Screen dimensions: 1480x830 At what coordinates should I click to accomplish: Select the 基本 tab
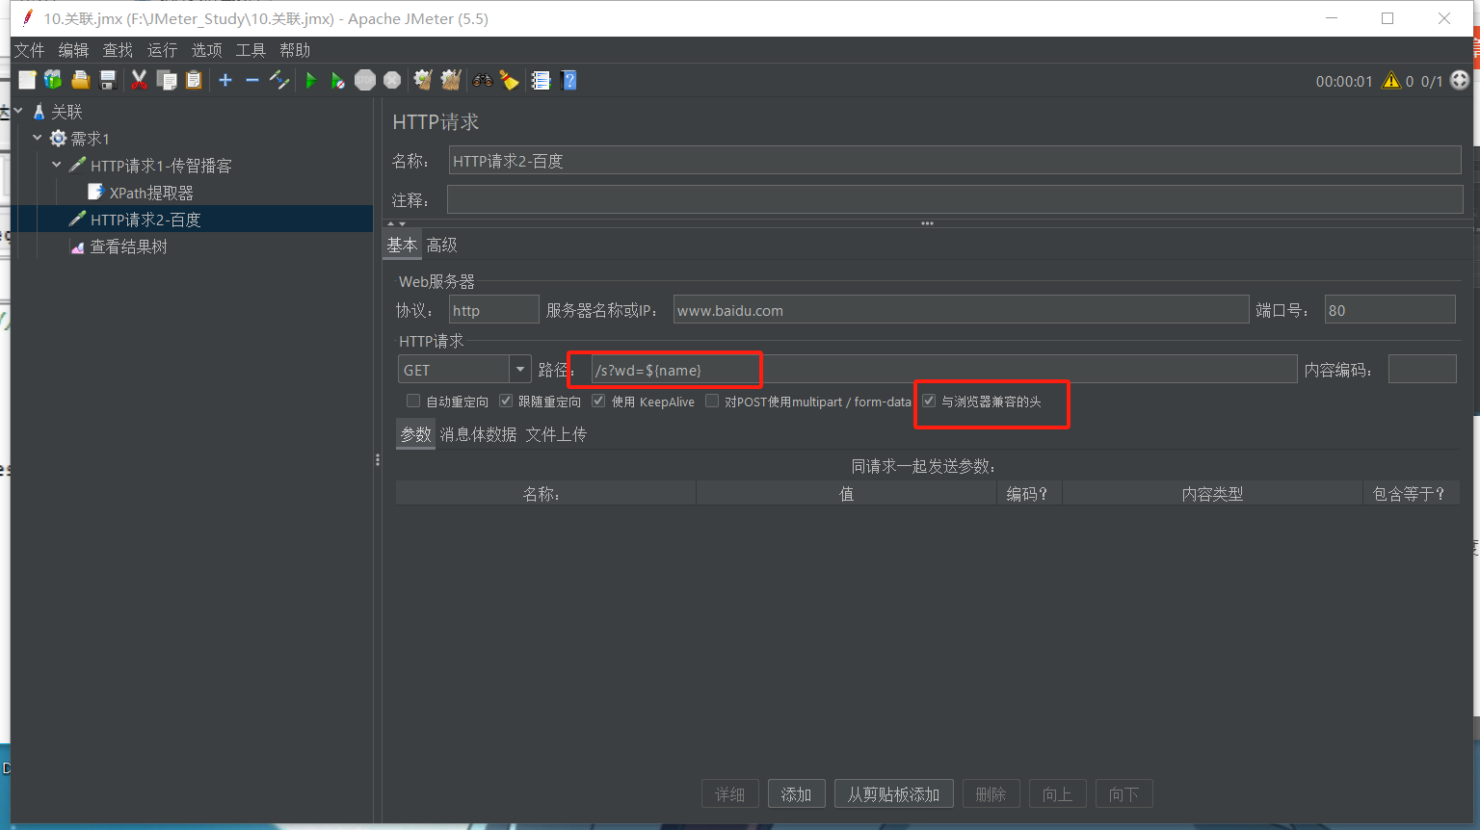click(x=402, y=245)
